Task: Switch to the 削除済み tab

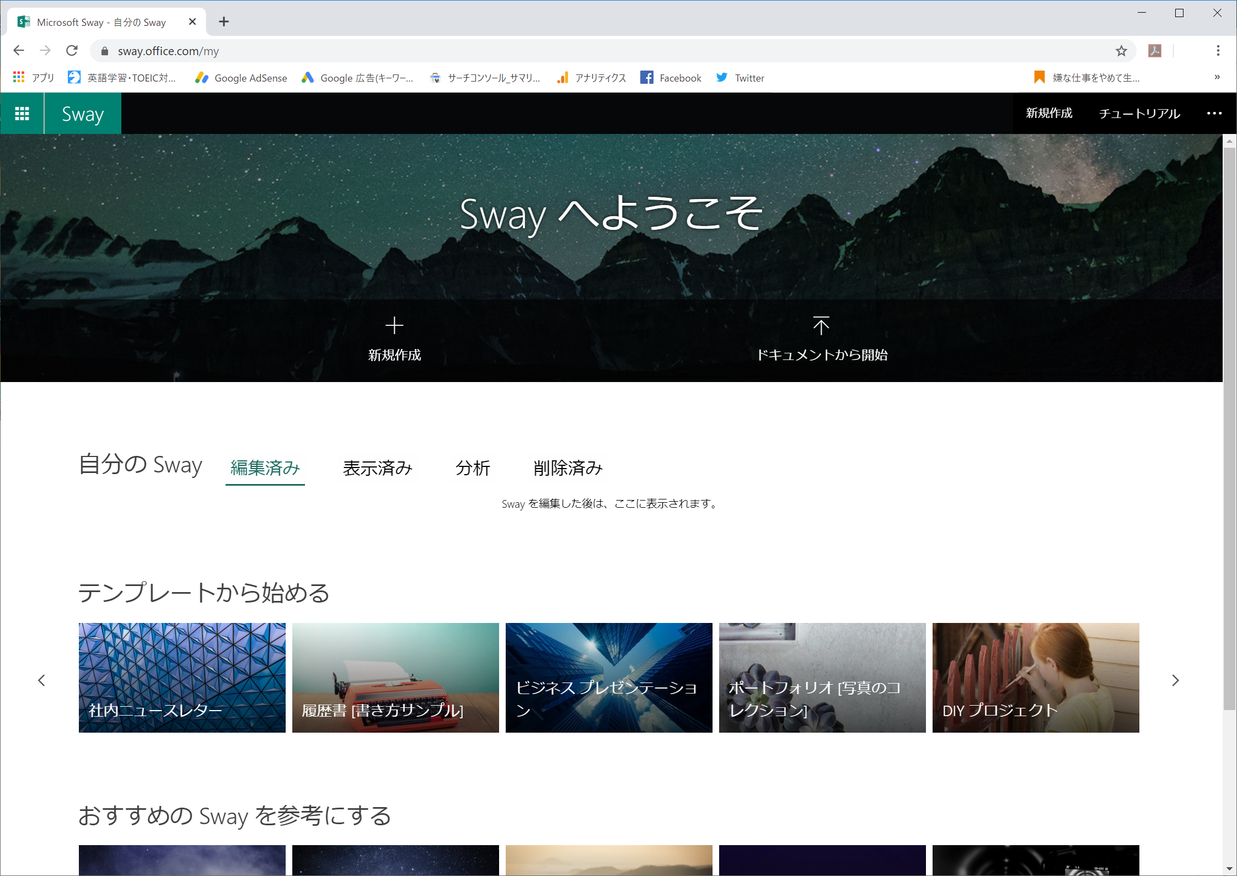Action: pos(568,468)
